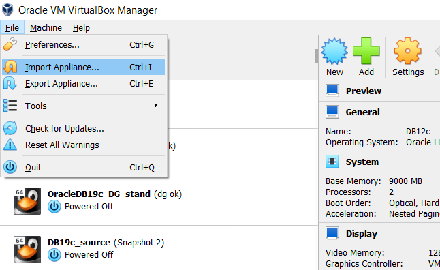Click the New virtual machine starburst icon

pyautogui.click(x=334, y=51)
